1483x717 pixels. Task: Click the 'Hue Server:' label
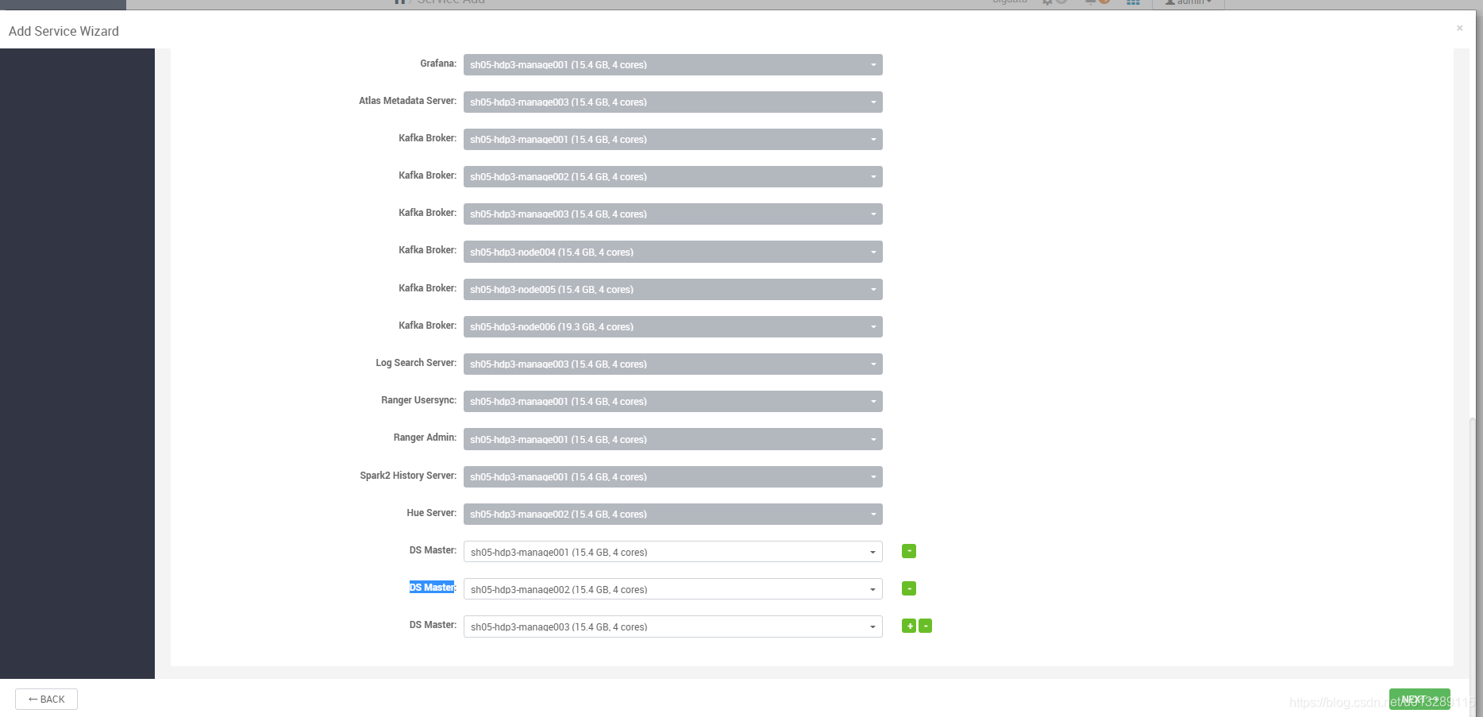[x=431, y=513]
